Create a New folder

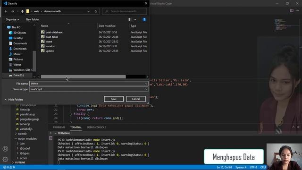pos(32,19)
